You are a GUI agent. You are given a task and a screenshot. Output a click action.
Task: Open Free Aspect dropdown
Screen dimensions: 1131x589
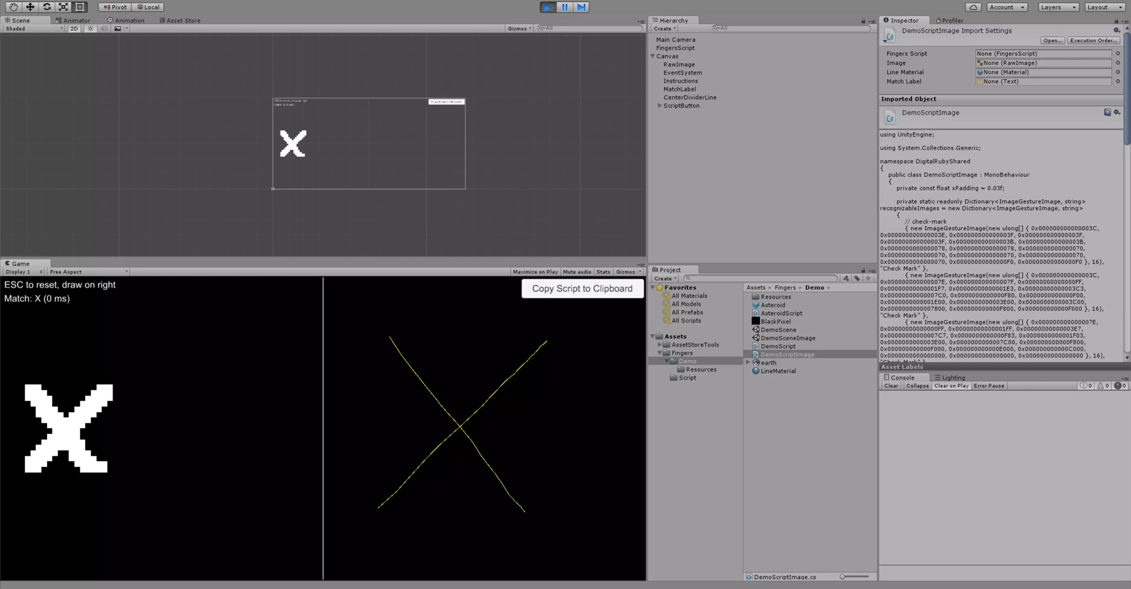coord(88,272)
